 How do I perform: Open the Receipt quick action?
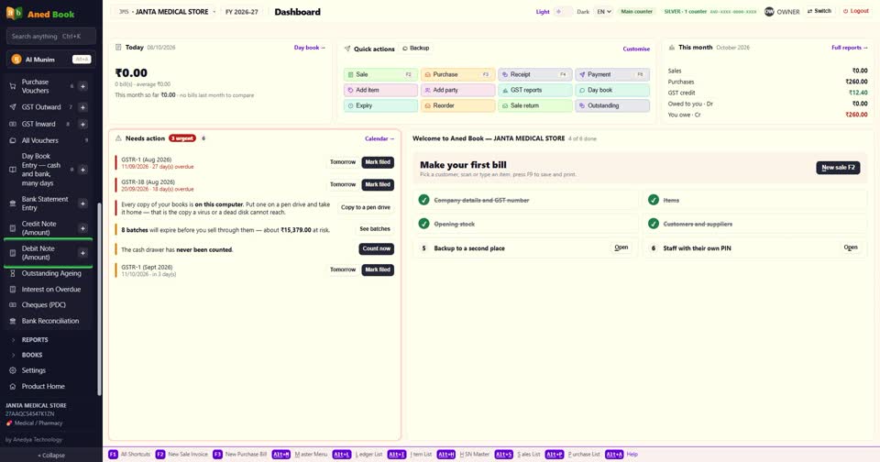(534, 74)
